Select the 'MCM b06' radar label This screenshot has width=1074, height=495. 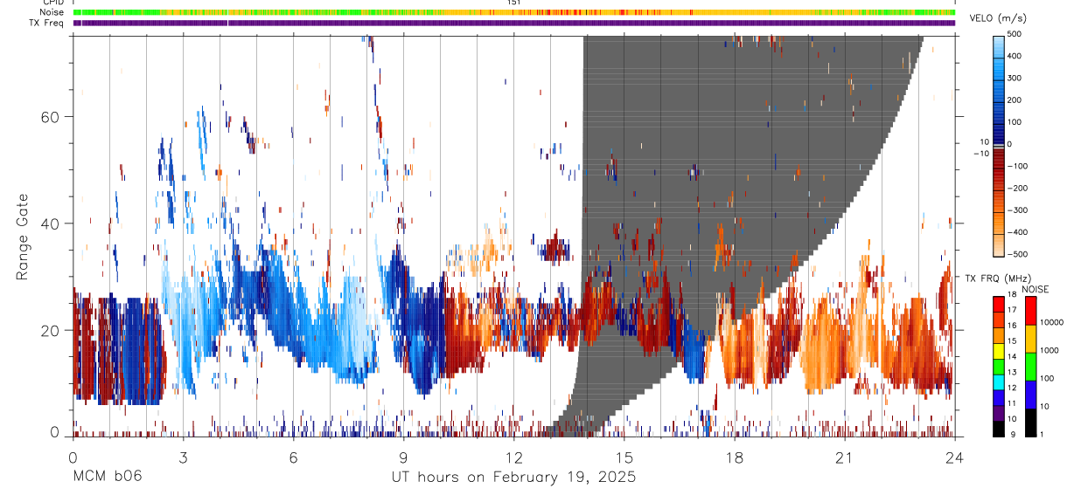pyautogui.click(x=107, y=478)
